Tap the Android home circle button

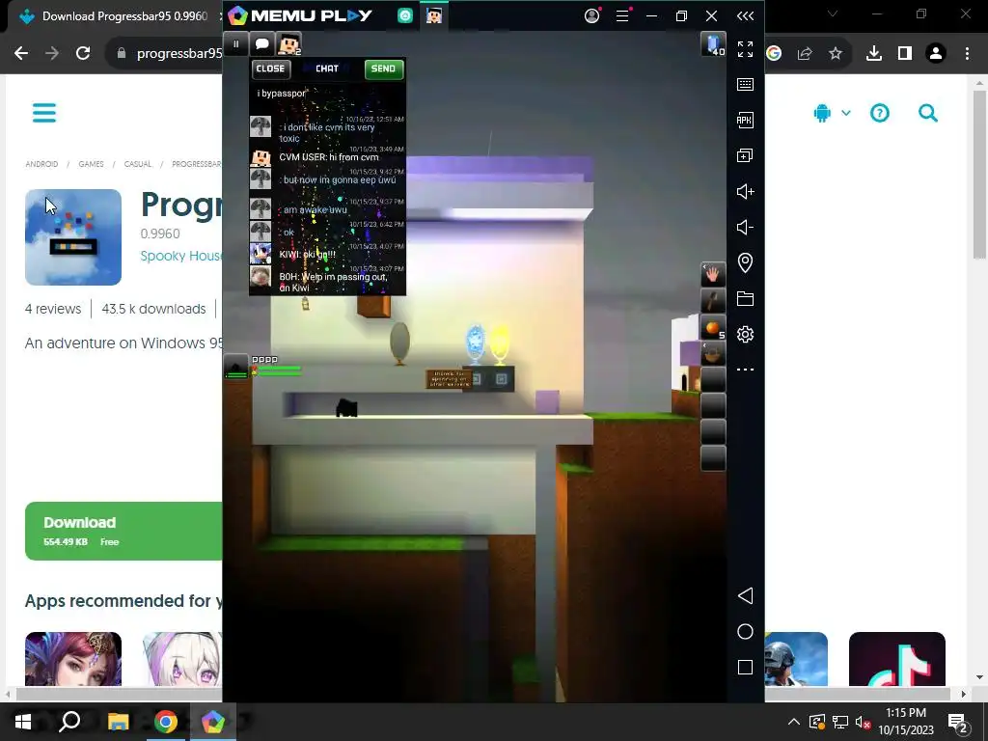(745, 631)
